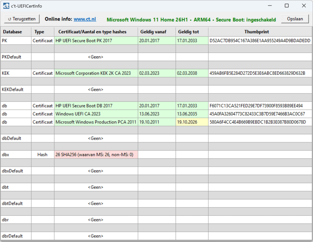The height and width of the screenshot is (242, 313).
Task: Click the yellow expiry date 19.10.2026
Action: pyautogui.click(x=192, y=122)
